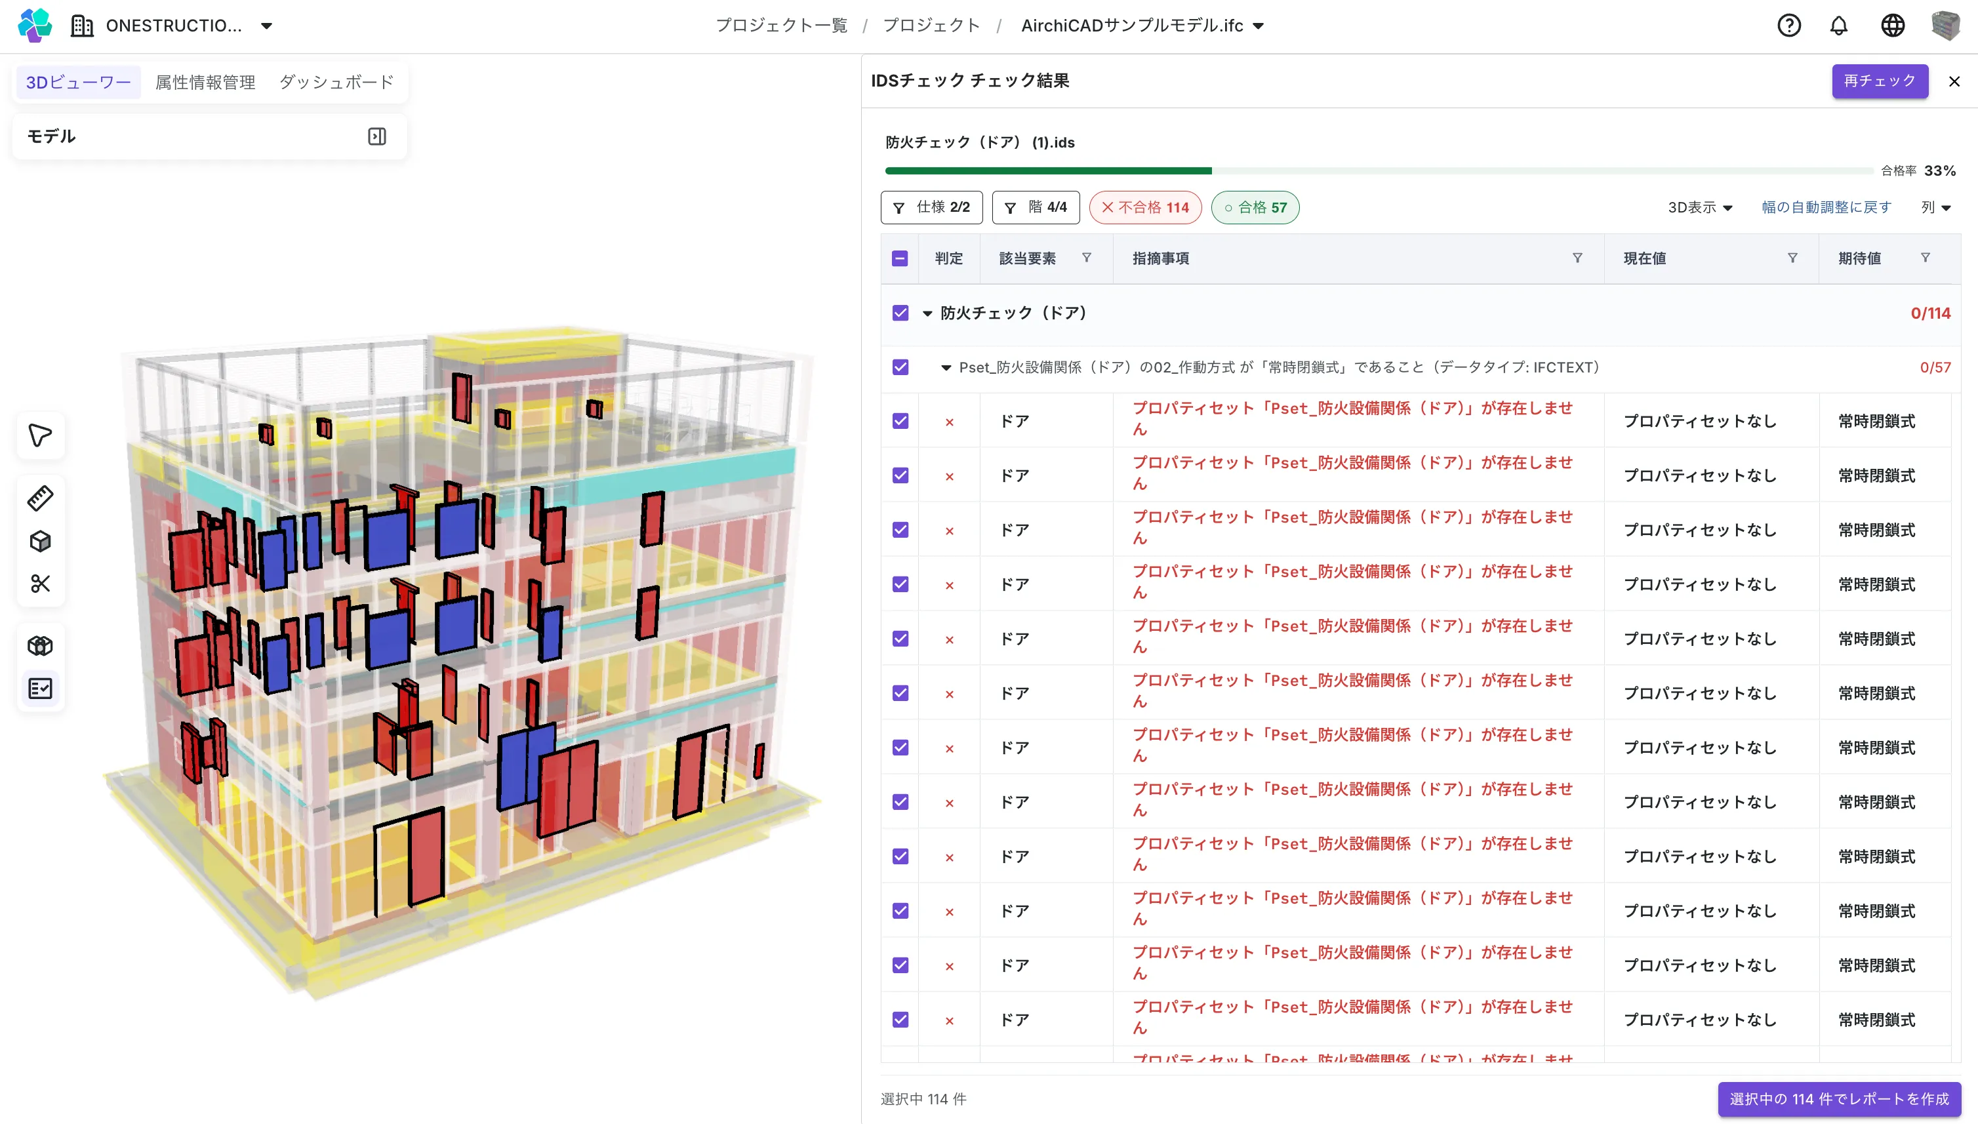This screenshot has width=1978, height=1124.
Task: Click the 再チェック button
Action: tap(1880, 81)
